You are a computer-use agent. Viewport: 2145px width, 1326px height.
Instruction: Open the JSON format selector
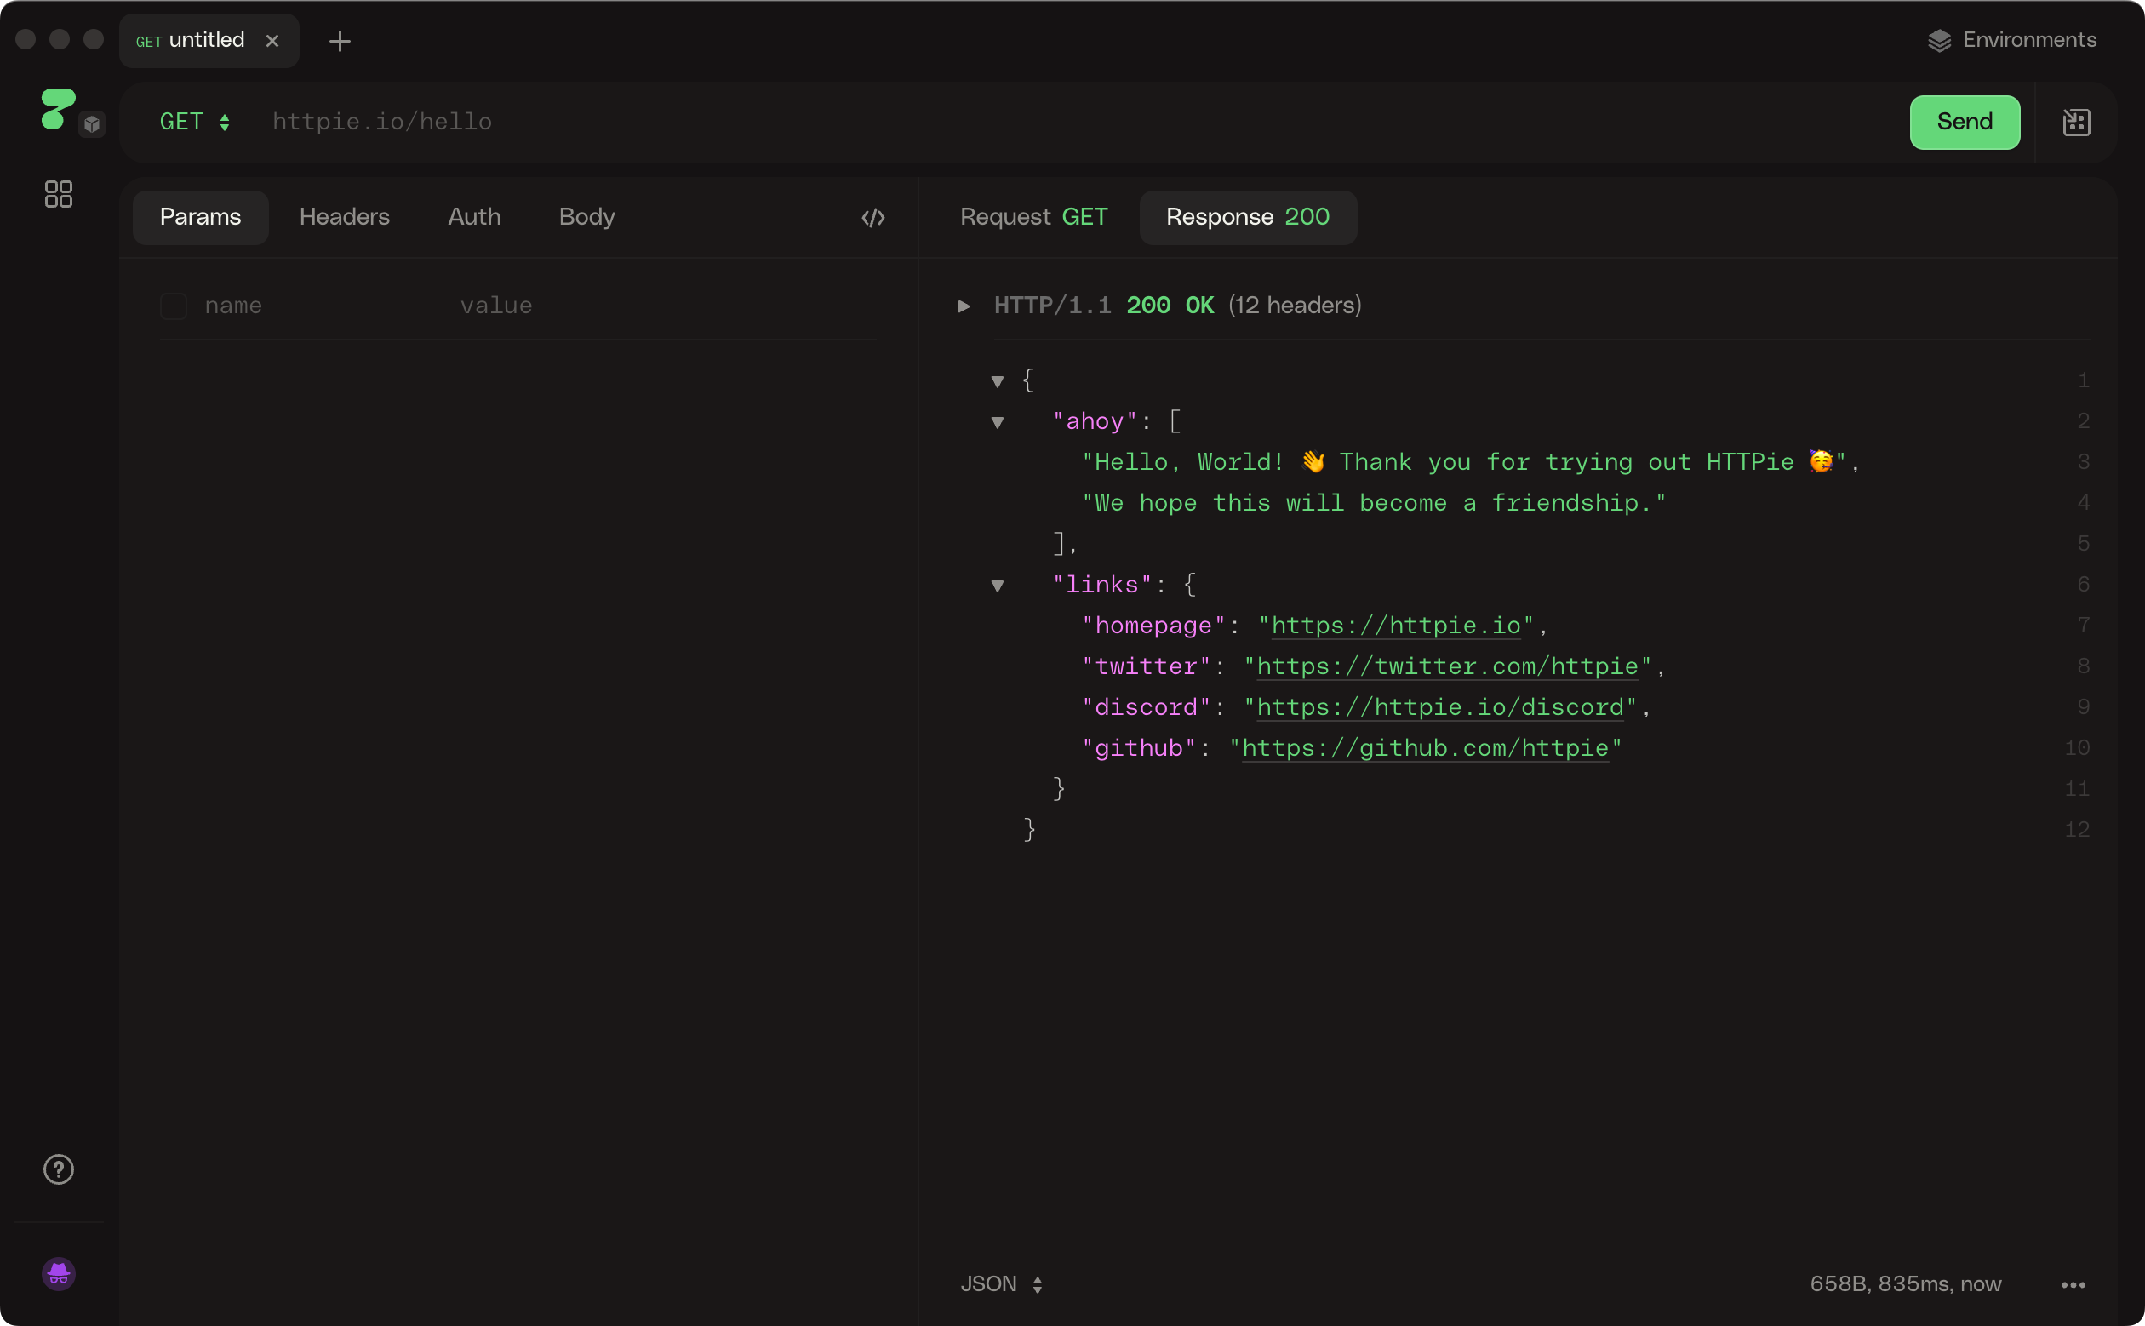pos(1001,1284)
